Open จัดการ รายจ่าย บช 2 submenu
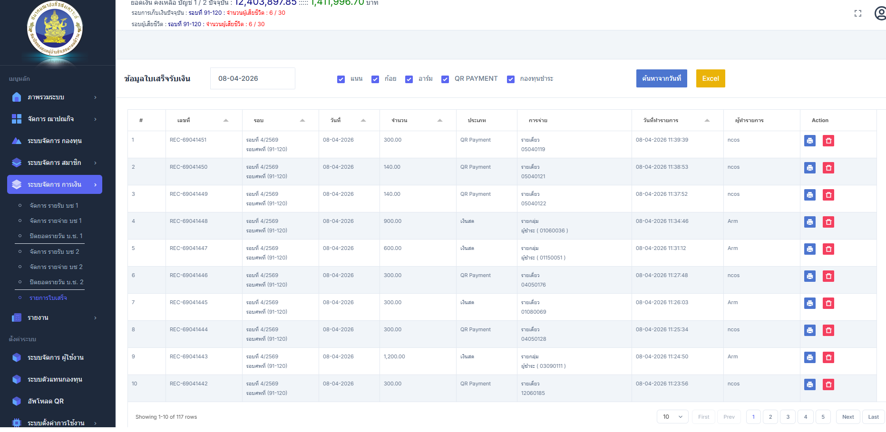This screenshot has height=432, width=886. tap(56, 267)
